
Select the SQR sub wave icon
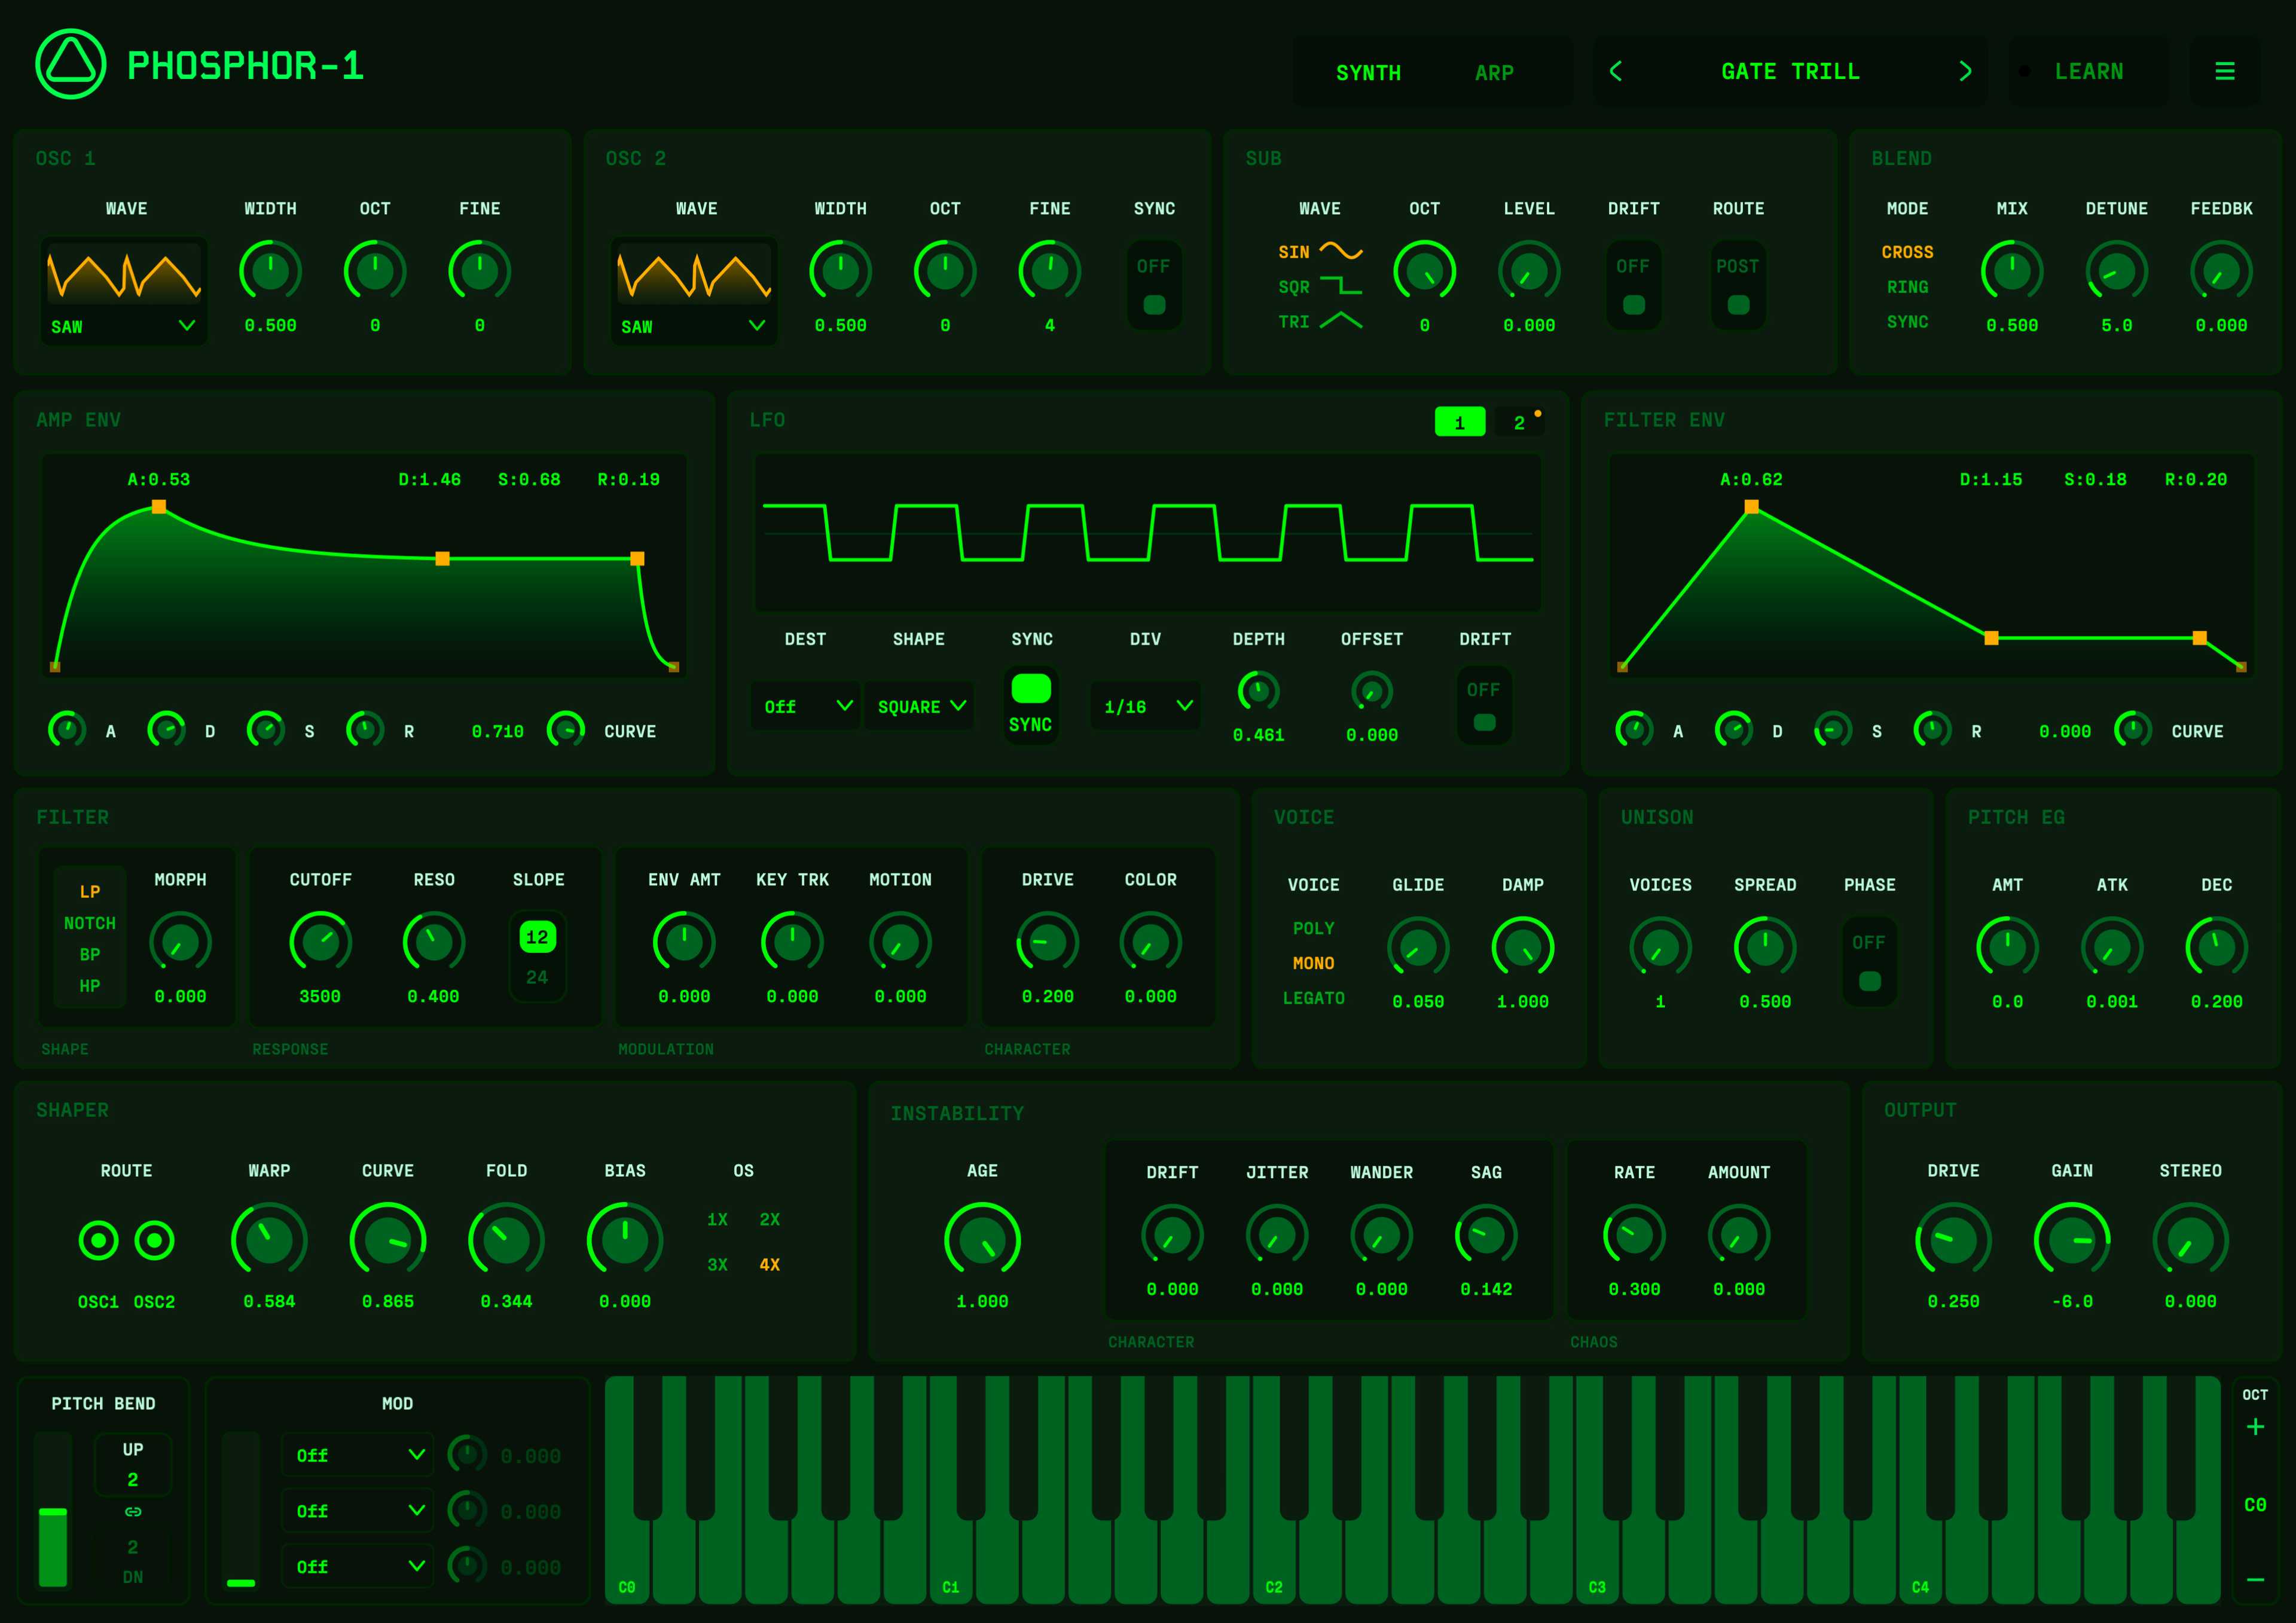(1341, 286)
